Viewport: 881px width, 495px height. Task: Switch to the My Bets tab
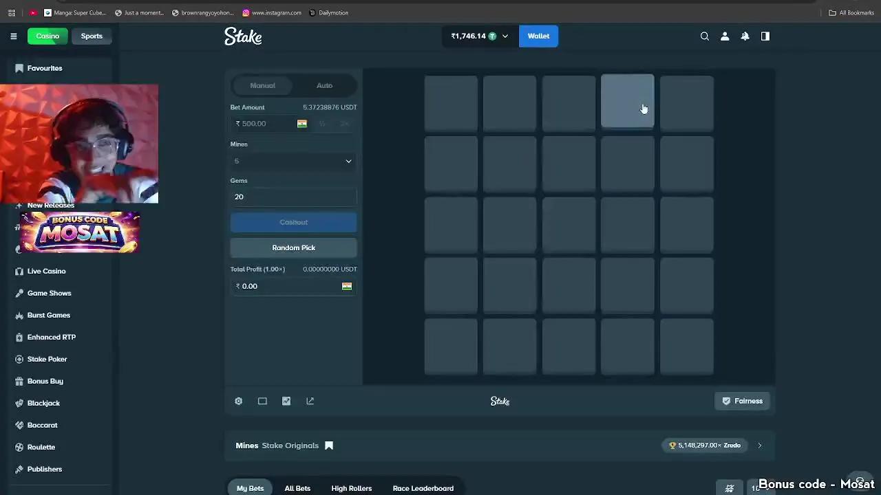pyautogui.click(x=250, y=488)
